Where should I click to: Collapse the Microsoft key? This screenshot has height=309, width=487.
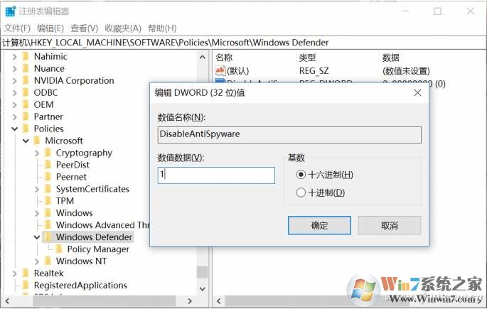coord(26,141)
